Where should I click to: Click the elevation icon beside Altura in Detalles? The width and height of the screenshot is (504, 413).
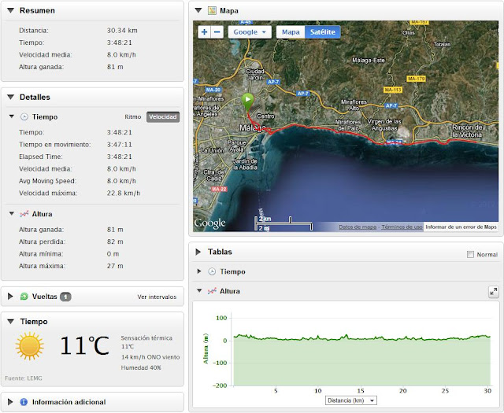click(x=24, y=214)
